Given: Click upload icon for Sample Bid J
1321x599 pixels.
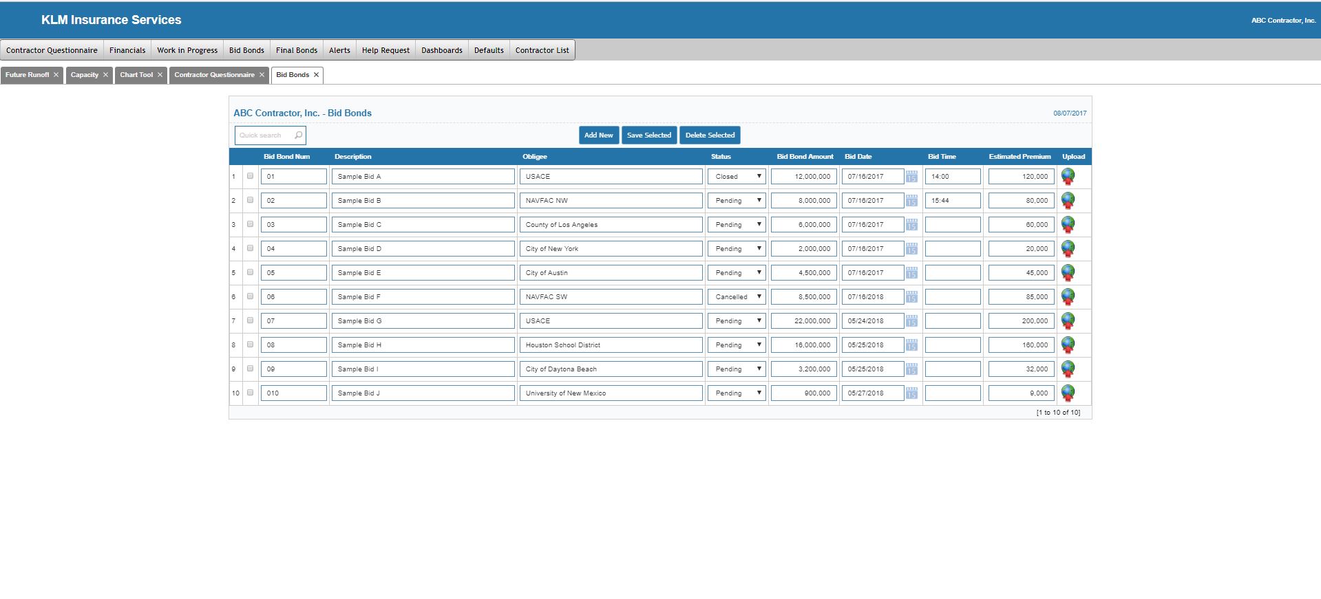Looking at the screenshot, I should point(1068,393).
